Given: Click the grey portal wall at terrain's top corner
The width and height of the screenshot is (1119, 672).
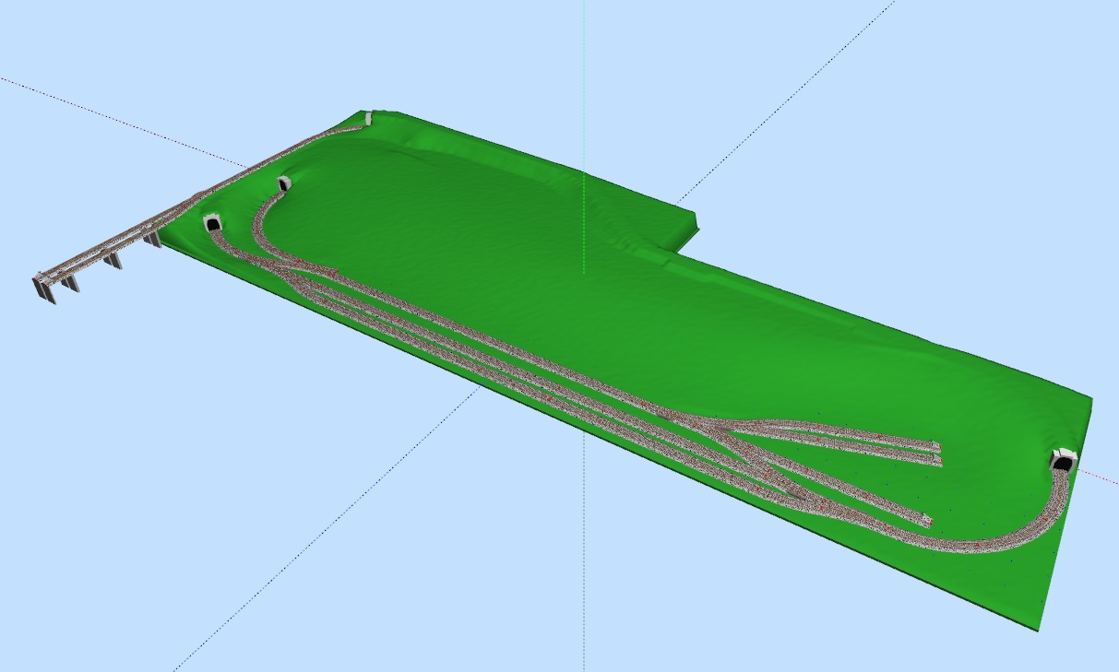Looking at the screenshot, I should [x=368, y=117].
